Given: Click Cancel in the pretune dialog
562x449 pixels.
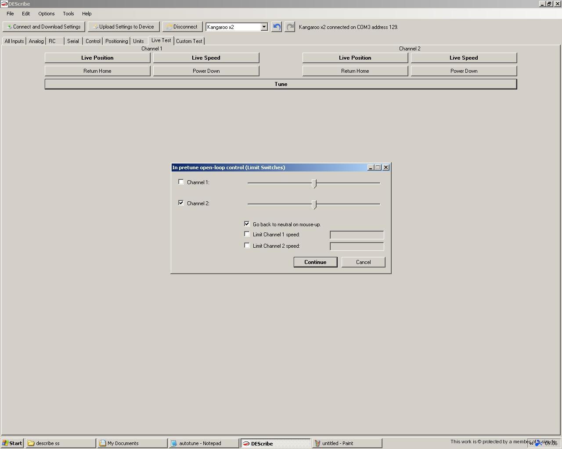Looking at the screenshot, I should click(363, 262).
